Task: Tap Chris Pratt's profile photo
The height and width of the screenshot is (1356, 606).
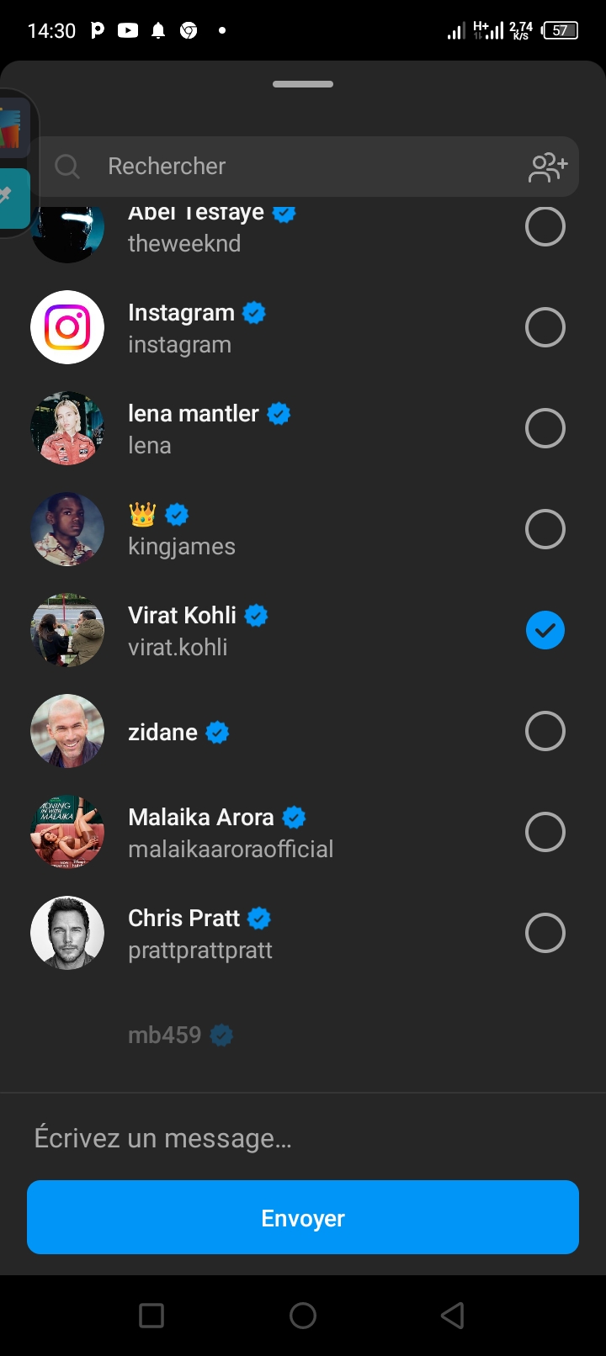Action: (67, 933)
